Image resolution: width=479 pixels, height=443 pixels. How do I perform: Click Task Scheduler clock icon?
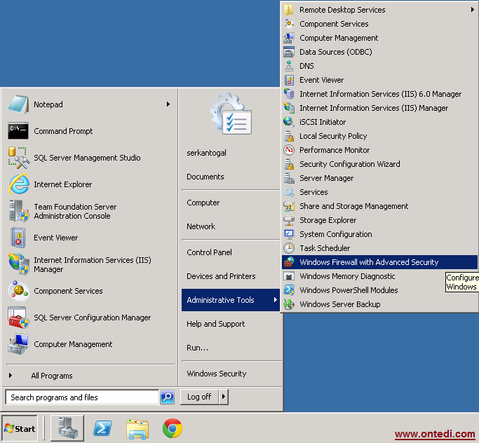pyautogui.click(x=289, y=248)
